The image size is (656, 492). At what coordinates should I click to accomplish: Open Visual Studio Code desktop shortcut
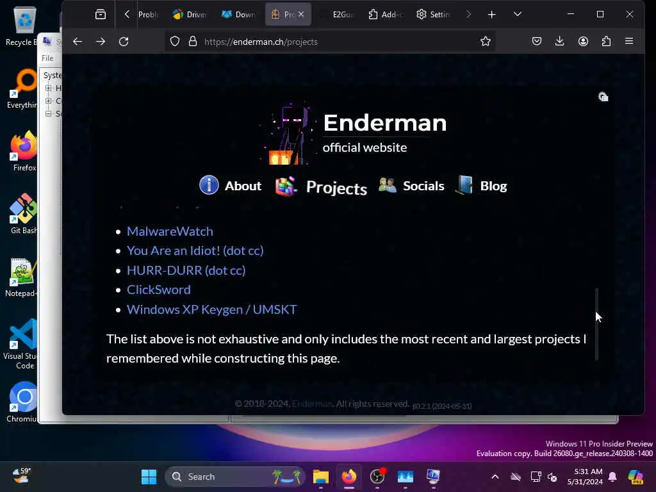point(21,344)
